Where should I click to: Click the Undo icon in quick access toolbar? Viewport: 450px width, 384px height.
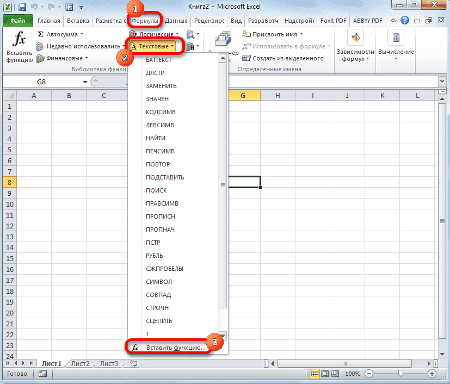pyautogui.click(x=34, y=5)
